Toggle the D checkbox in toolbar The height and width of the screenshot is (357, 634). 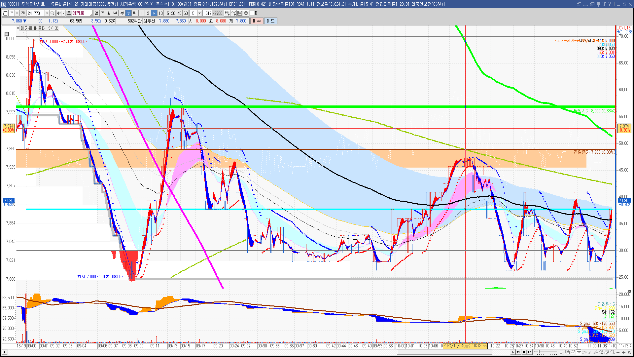252,13
